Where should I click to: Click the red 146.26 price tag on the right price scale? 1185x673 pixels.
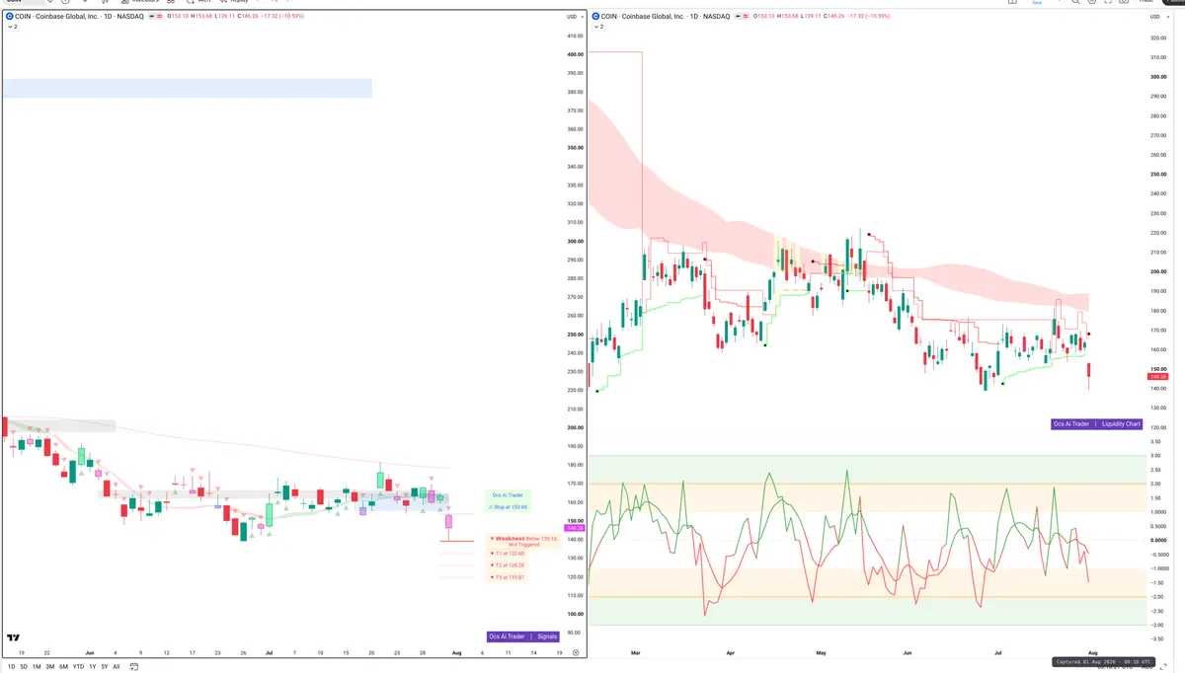click(x=1158, y=377)
